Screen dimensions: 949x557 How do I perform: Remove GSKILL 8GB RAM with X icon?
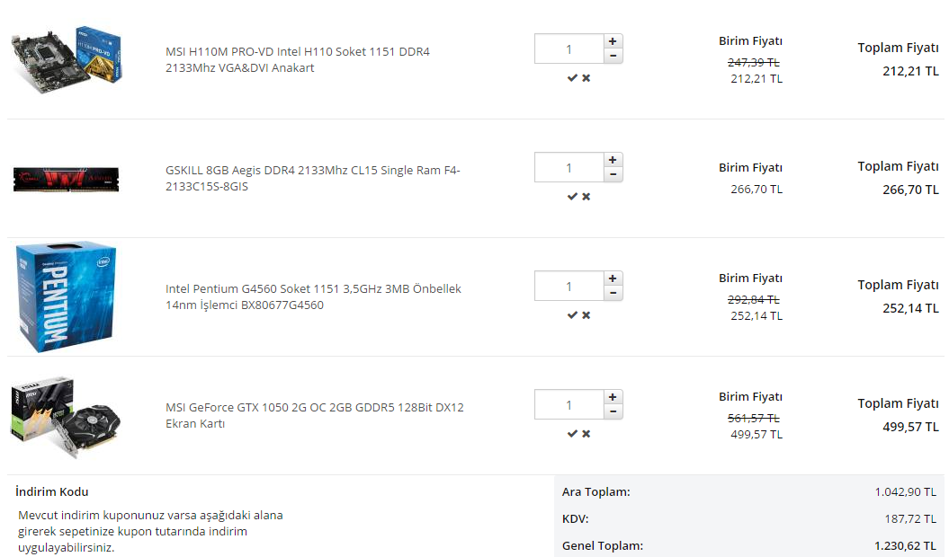coord(586,197)
